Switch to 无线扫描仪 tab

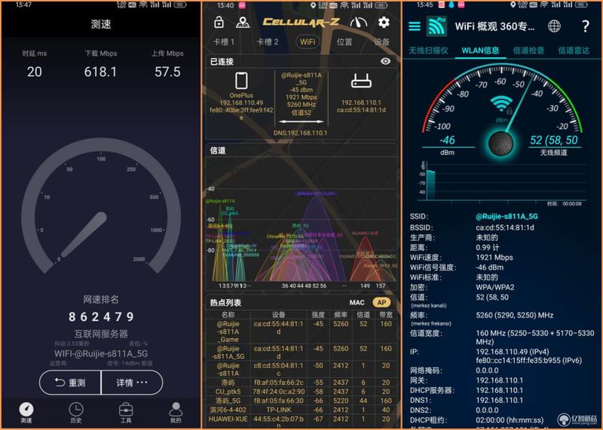[428, 50]
